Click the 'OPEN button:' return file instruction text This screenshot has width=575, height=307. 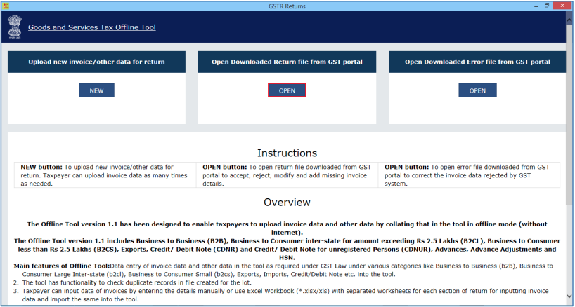[x=287, y=175]
